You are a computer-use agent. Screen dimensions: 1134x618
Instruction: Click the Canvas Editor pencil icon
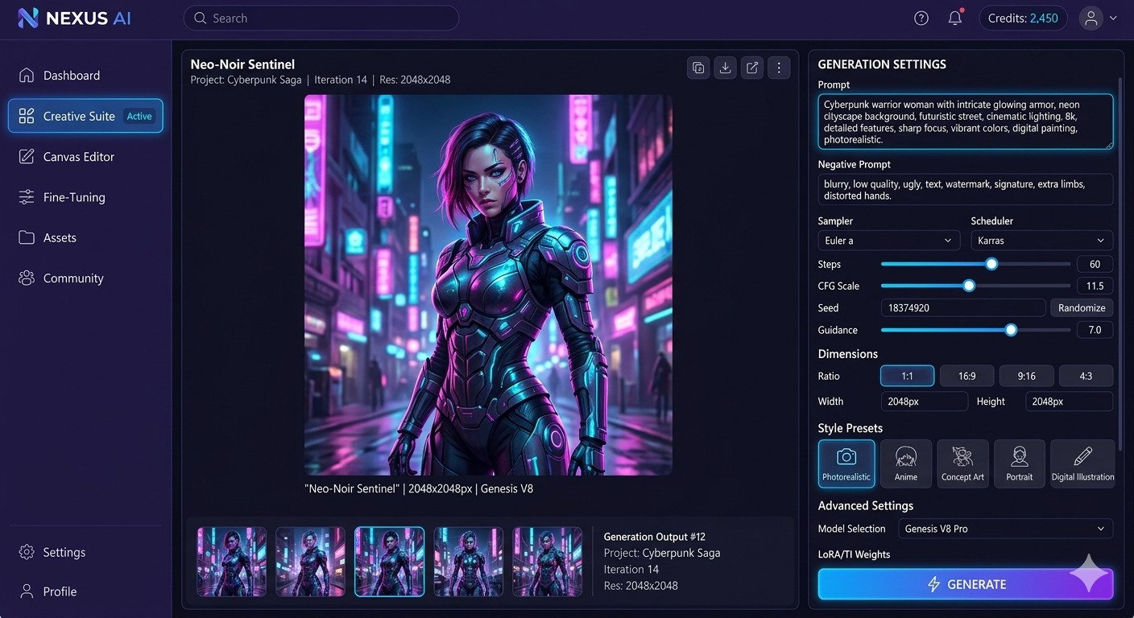[x=27, y=157]
